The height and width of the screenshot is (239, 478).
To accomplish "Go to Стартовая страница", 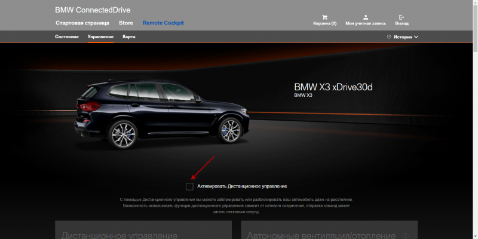I will 82,23.
